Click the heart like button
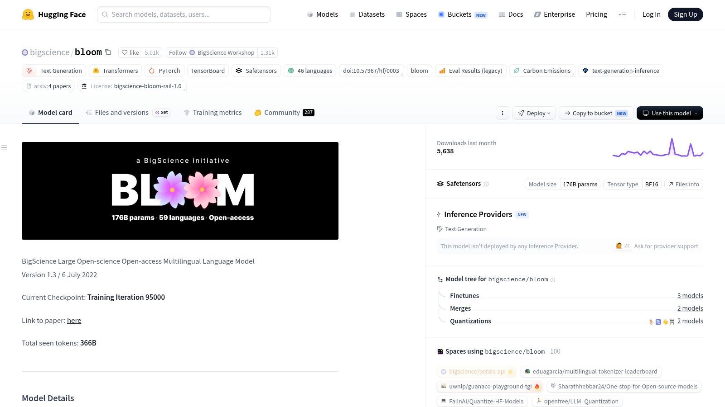The height and width of the screenshot is (407, 725). pos(130,52)
